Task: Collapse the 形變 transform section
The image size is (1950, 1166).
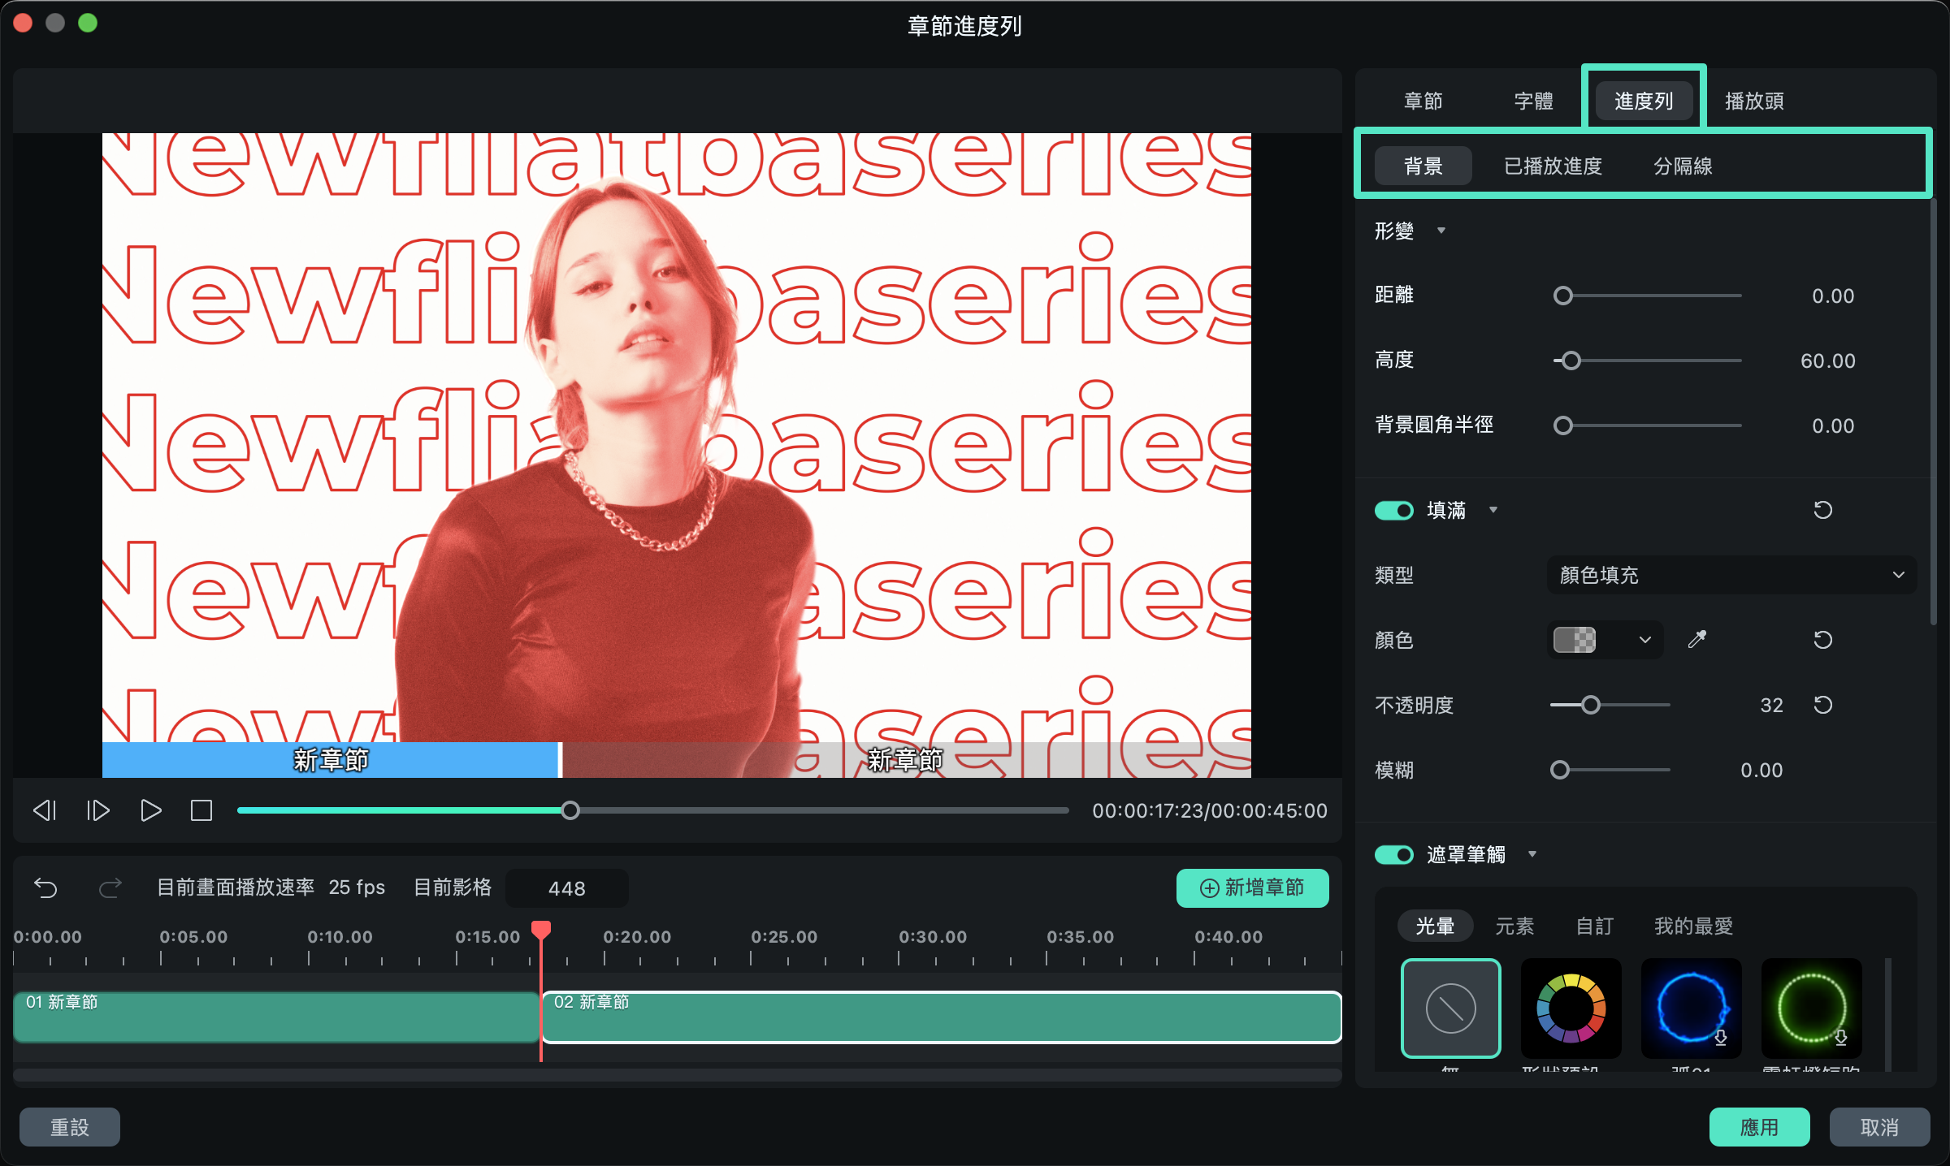Action: point(1441,231)
